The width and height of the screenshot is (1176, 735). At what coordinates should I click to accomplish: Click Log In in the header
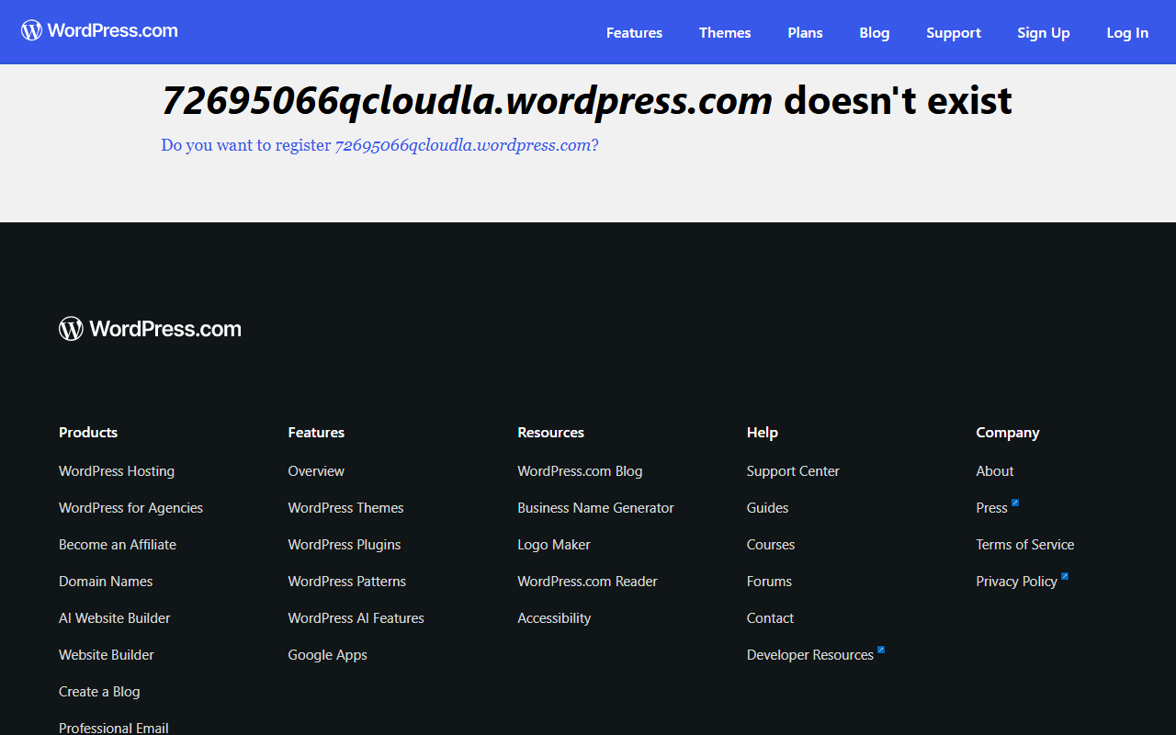(1127, 32)
